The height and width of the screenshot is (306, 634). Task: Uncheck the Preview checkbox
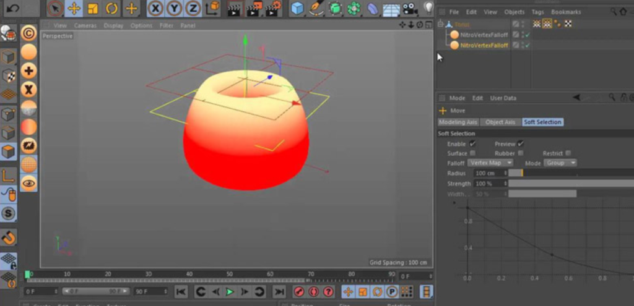tap(520, 143)
